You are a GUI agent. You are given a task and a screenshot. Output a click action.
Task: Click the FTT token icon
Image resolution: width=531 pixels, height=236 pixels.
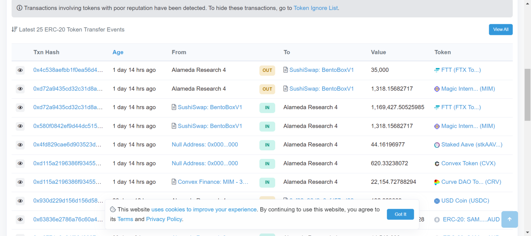436,70
